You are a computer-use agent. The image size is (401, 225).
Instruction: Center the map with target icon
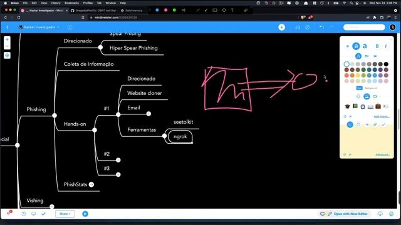point(7,56)
